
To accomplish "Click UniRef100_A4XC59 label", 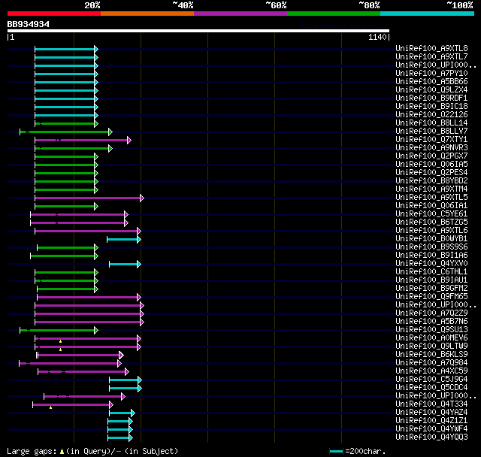I will 431,371.
